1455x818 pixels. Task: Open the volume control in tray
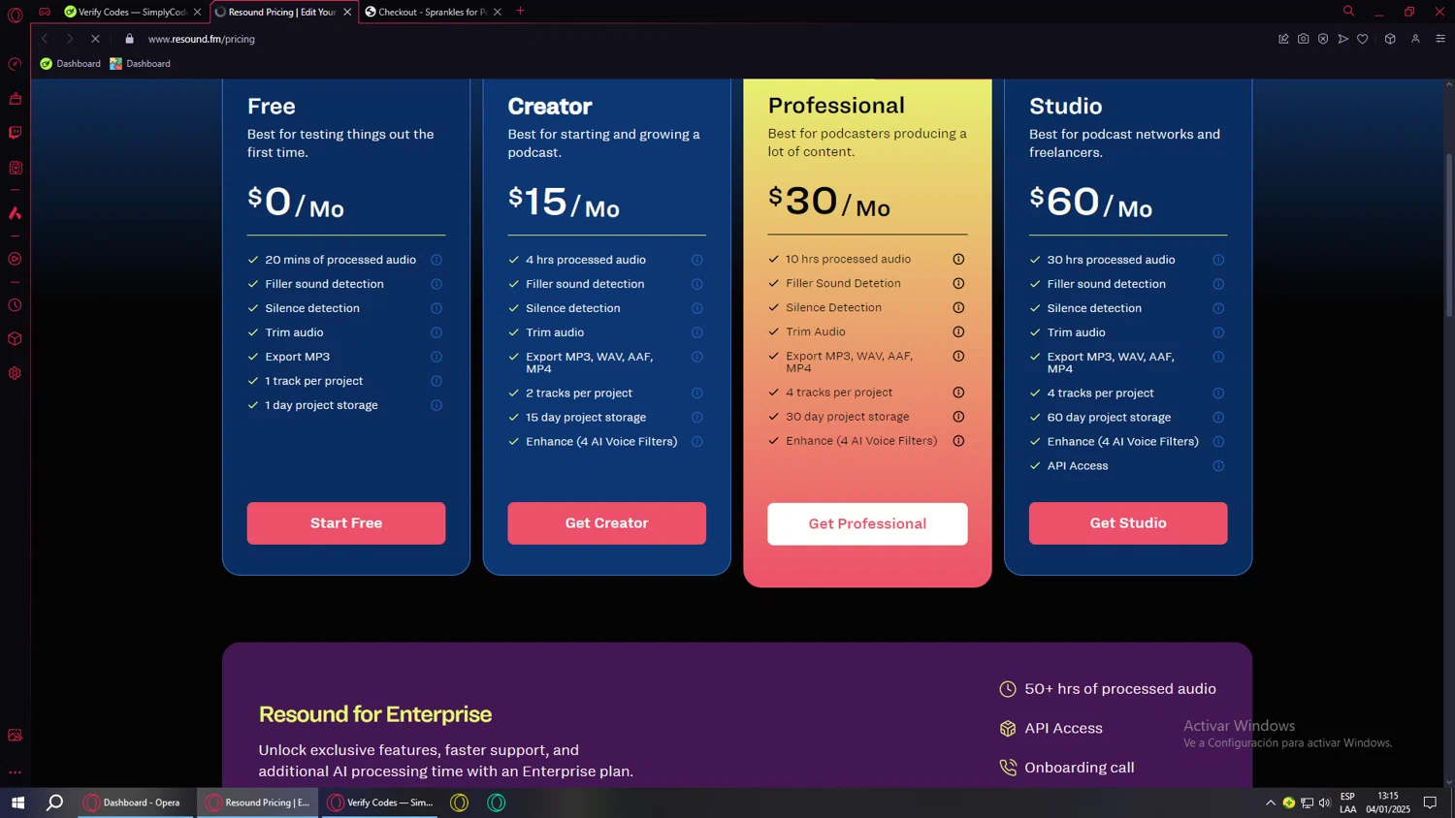tap(1324, 802)
